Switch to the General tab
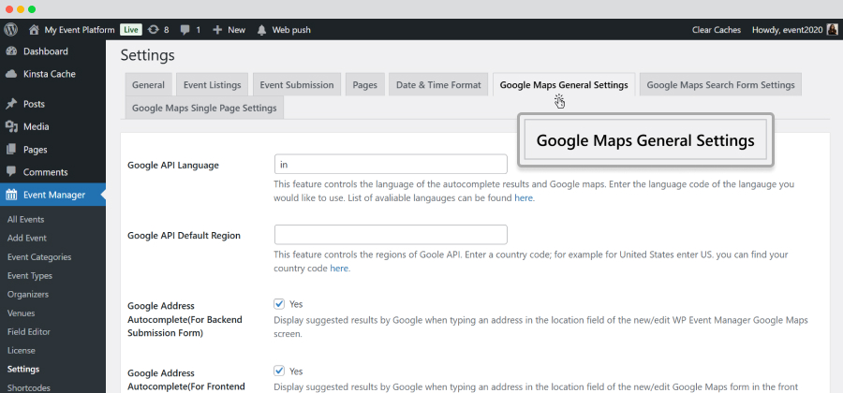The image size is (843, 393). (x=148, y=85)
